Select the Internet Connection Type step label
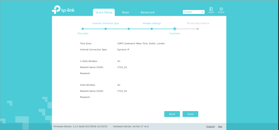This screenshot has width=279, height=130. click(x=106, y=23)
